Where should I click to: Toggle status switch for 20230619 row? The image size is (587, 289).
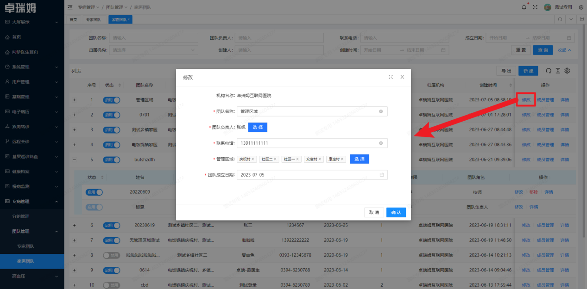(x=112, y=225)
